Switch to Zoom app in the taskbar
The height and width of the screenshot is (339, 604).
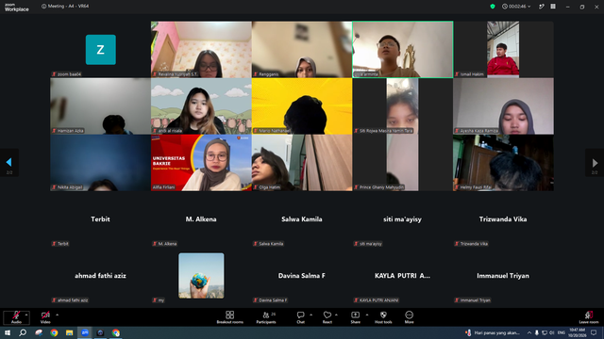[x=85, y=332]
